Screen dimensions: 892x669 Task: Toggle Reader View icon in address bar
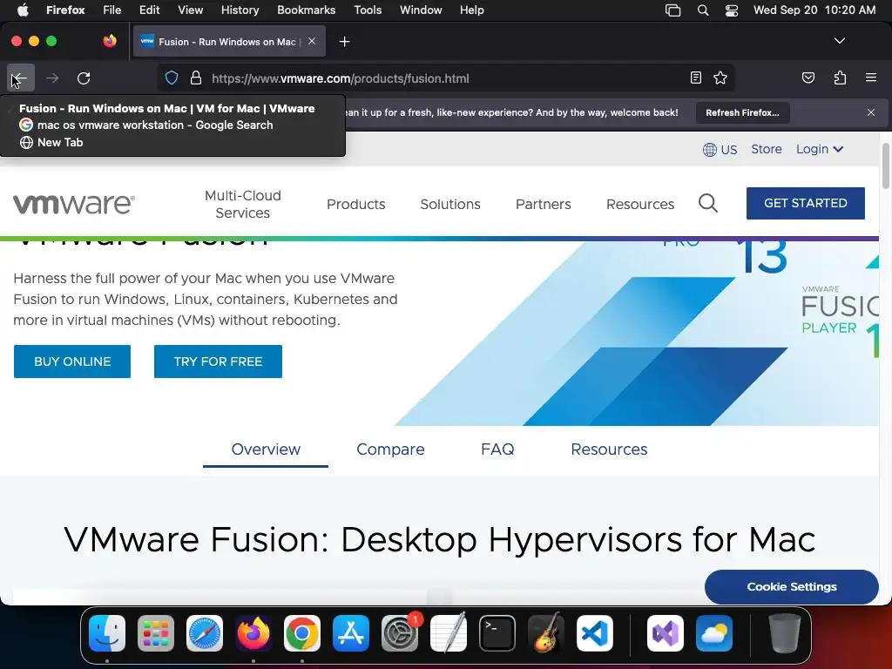pyautogui.click(x=696, y=78)
